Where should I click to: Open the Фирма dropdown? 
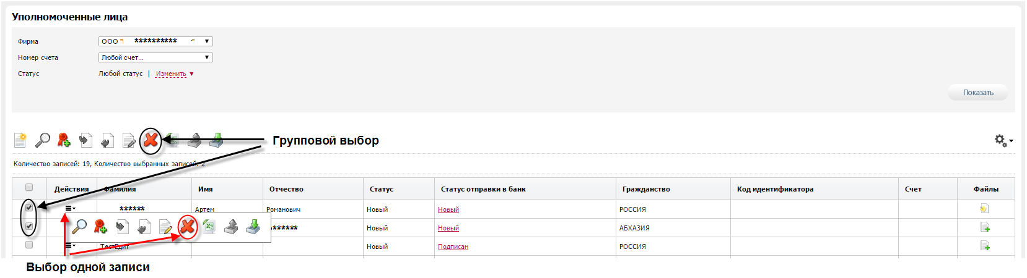coord(155,41)
